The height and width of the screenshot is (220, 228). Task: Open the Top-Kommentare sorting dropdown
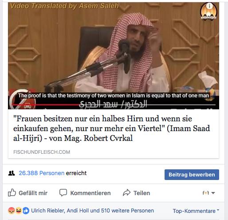coord(196,211)
